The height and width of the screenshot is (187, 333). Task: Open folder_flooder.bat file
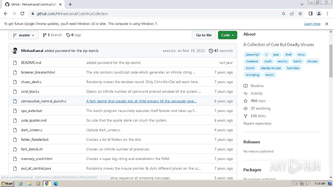coord(35,139)
